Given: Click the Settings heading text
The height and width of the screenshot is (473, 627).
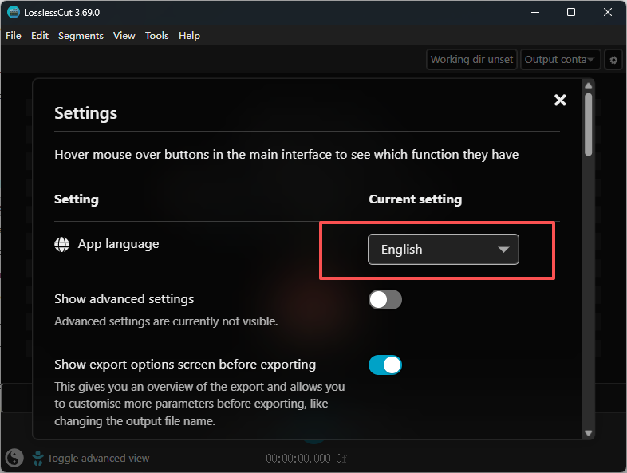Looking at the screenshot, I should (85, 113).
